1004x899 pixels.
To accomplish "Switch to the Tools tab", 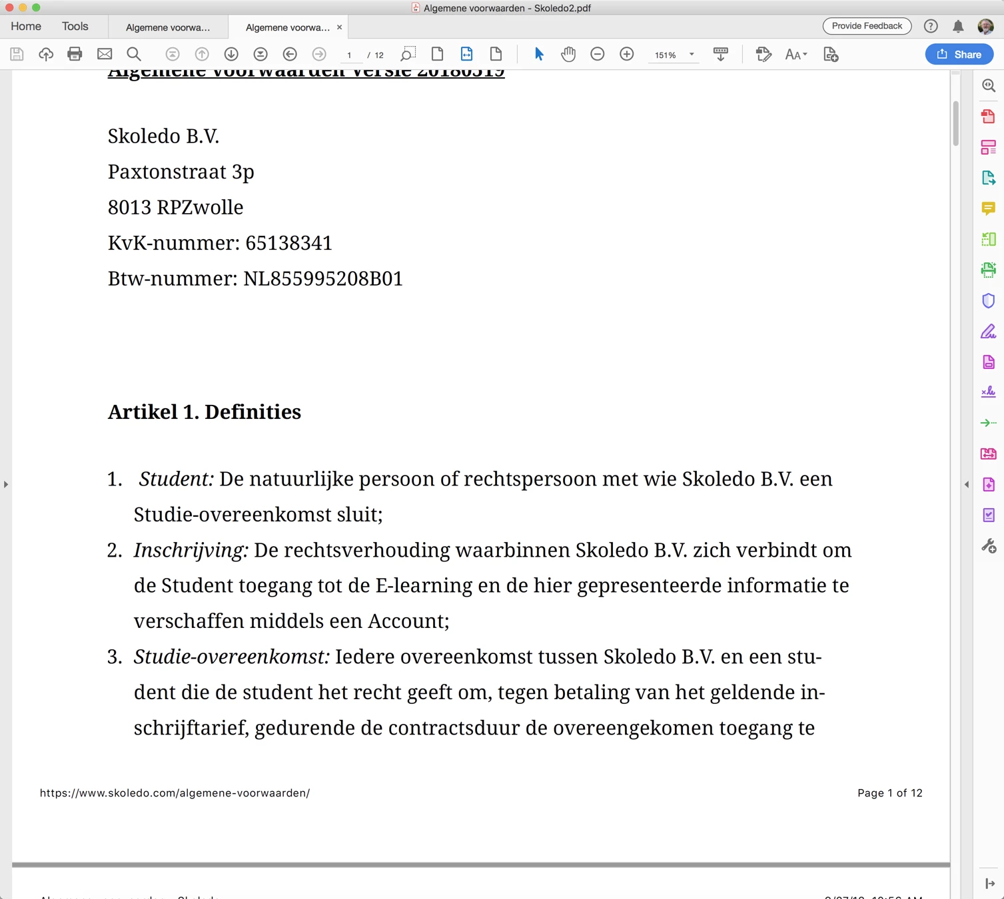I will click(x=75, y=26).
